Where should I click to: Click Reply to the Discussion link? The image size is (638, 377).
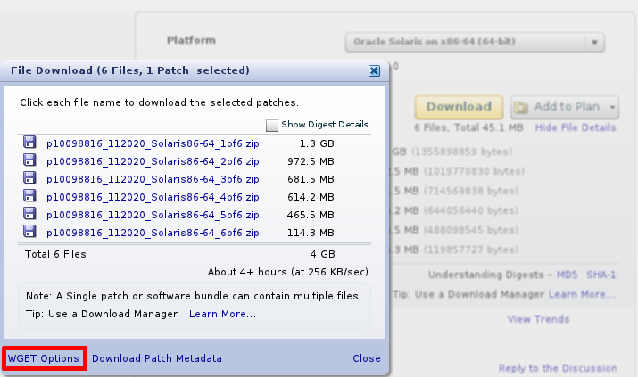click(558, 368)
